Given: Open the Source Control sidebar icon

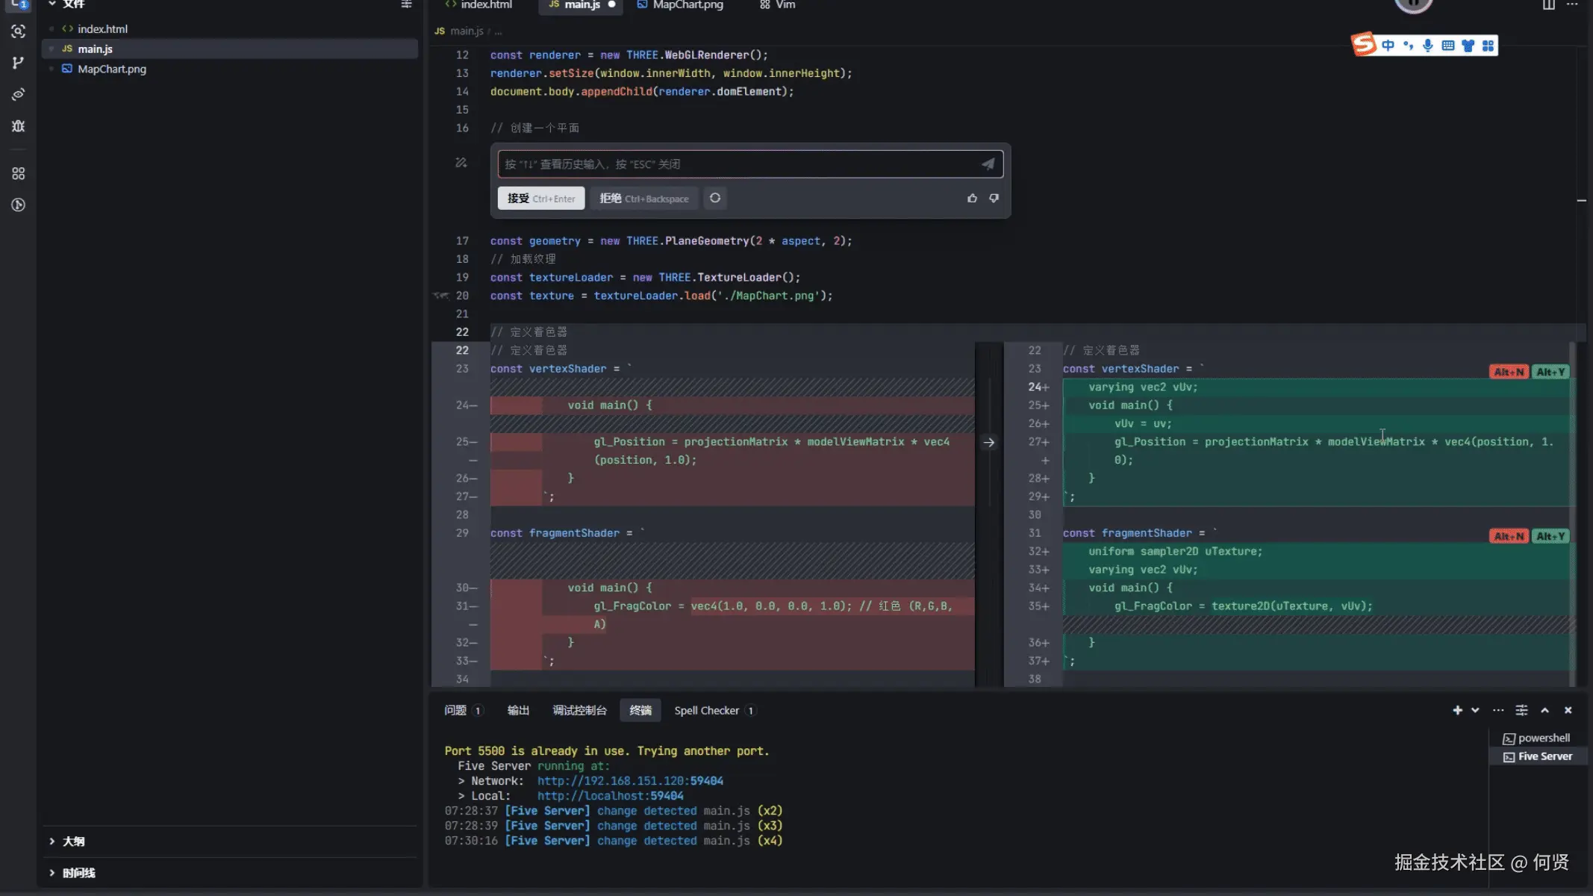Looking at the screenshot, I should (18, 63).
